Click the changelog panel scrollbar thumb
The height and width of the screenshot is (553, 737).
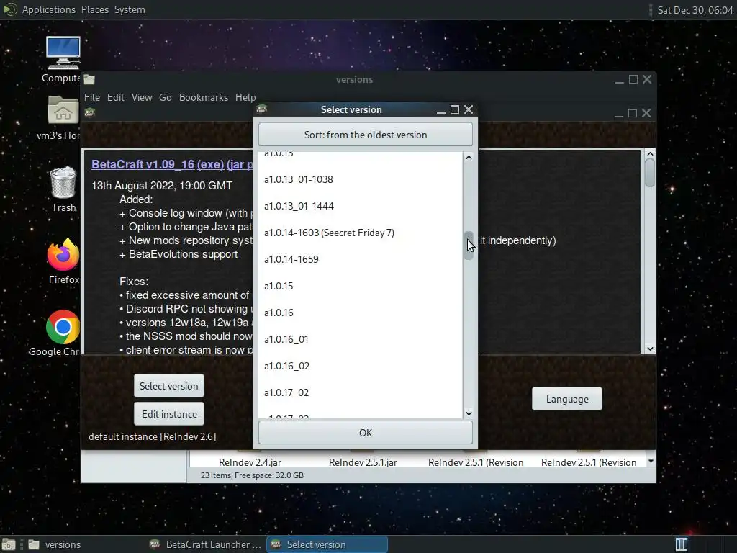650,173
